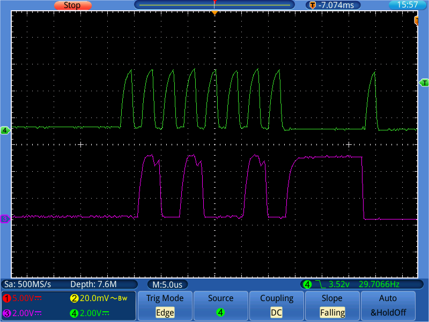Image resolution: width=429 pixels, height=322 pixels.
Task: Click the 15:57 clock display
Action: (x=408, y=5)
